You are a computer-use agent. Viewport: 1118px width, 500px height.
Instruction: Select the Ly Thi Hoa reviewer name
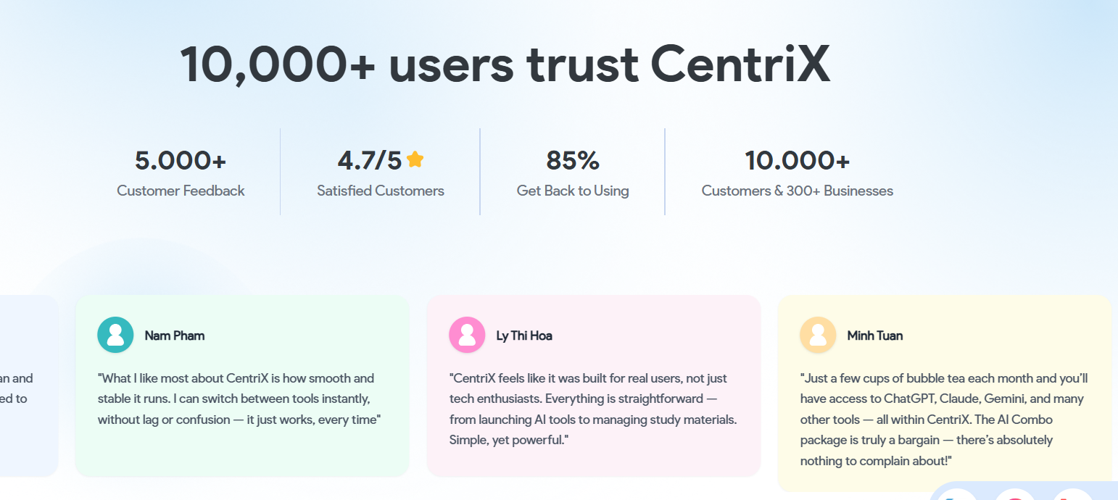(524, 336)
